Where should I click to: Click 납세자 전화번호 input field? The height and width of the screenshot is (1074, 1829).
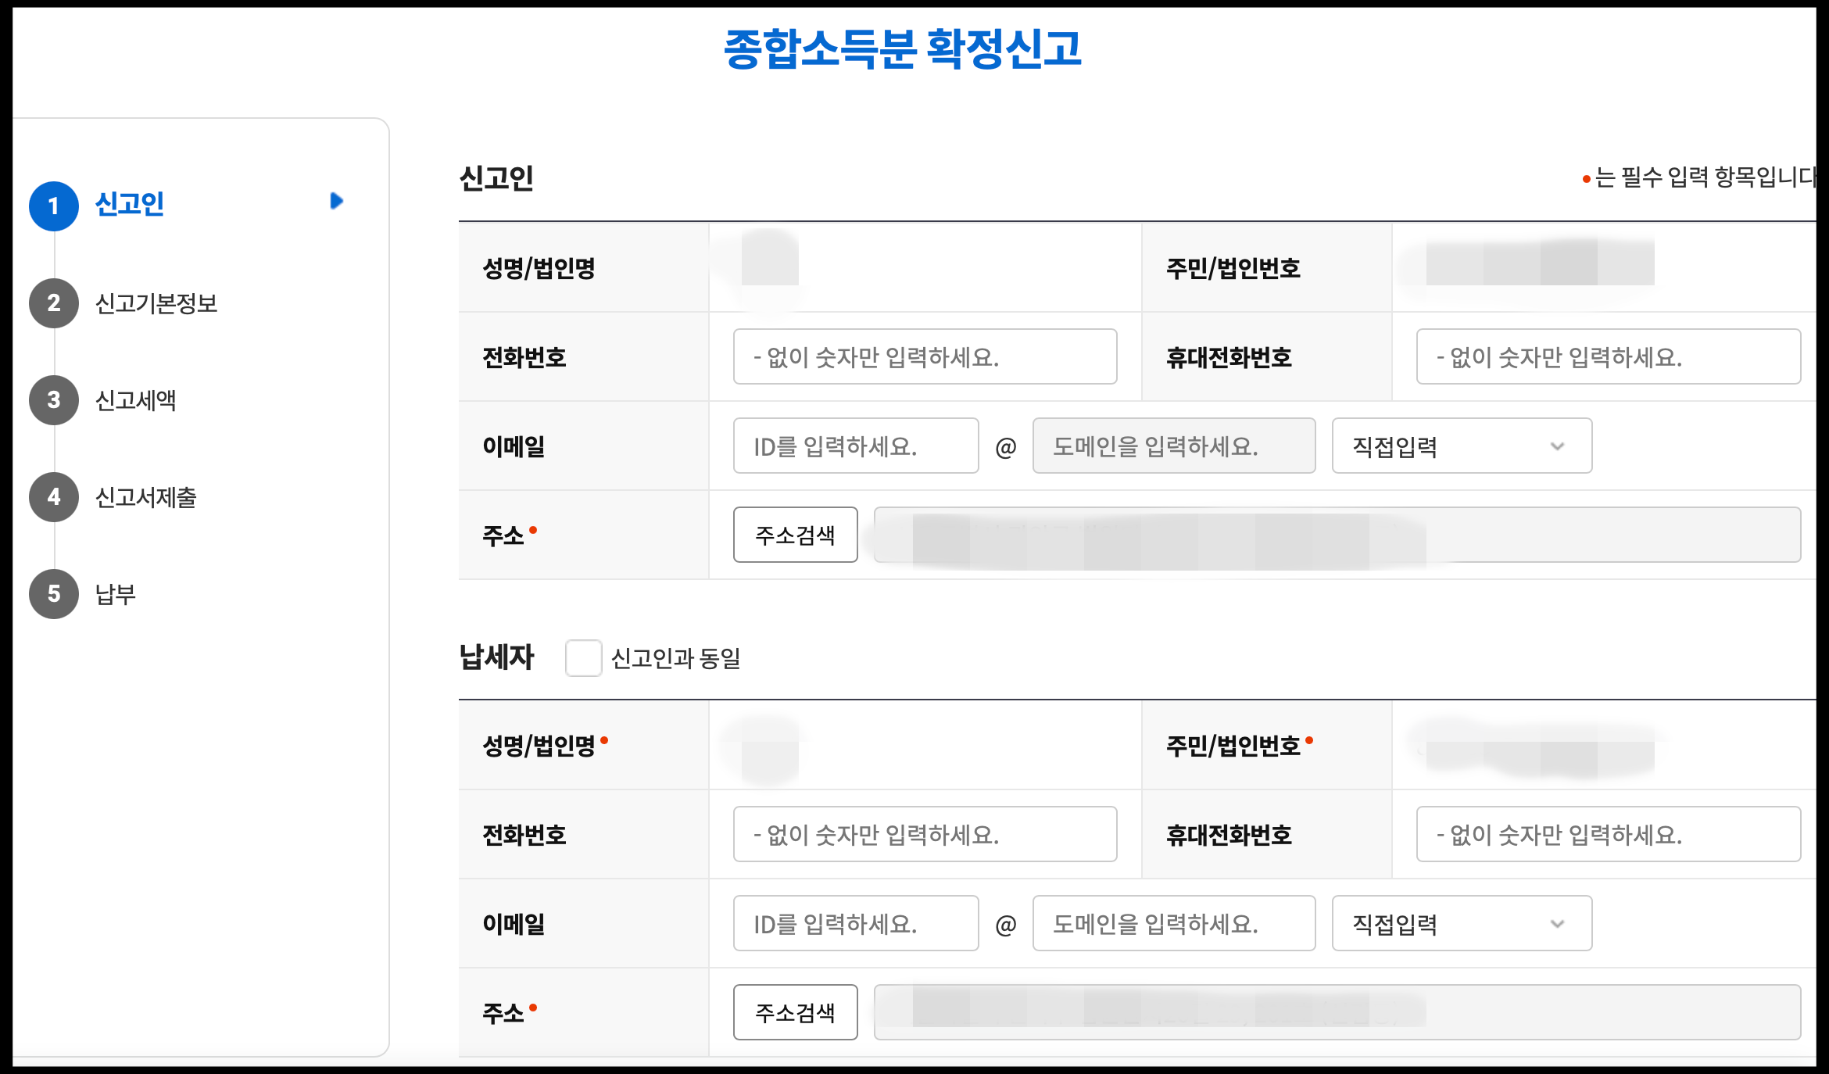pyautogui.click(x=925, y=834)
